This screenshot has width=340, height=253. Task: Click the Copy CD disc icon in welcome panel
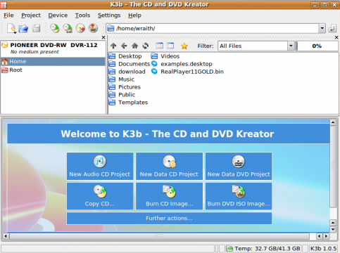[100, 191]
